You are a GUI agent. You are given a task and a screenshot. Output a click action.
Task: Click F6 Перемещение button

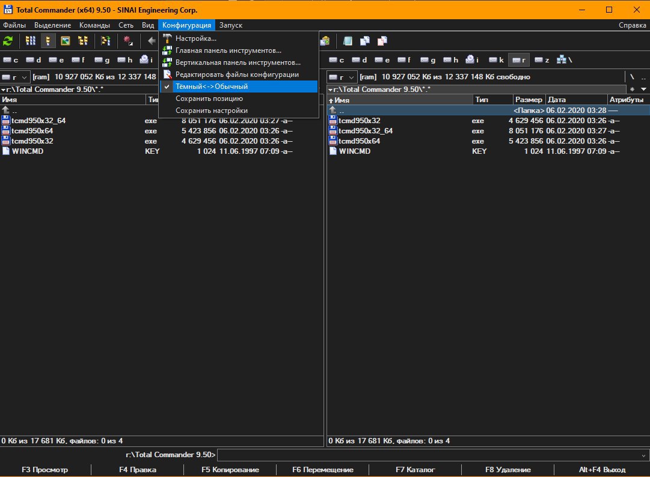pyautogui.click(x=322, y=470)
